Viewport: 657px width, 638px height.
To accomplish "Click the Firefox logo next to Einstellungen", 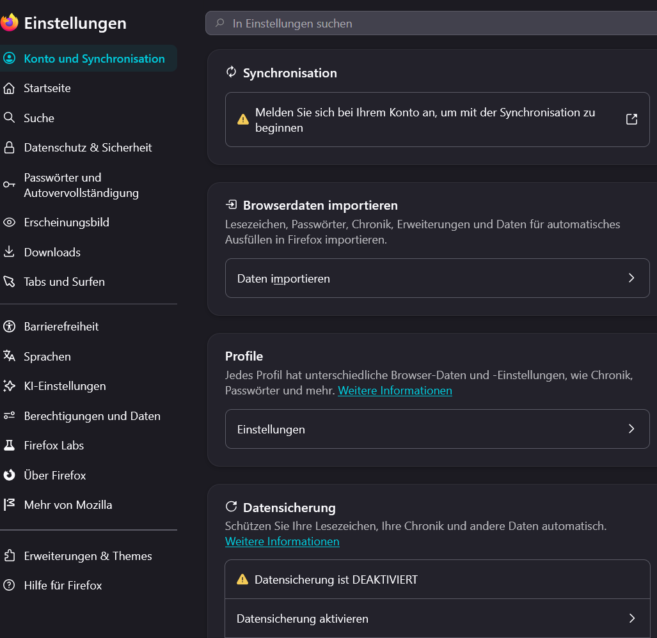I will tap(9, 22).
